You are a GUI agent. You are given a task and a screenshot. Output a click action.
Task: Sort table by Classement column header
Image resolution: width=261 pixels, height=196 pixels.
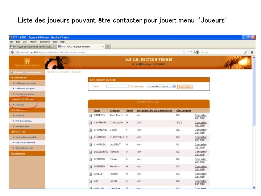click(x=183, y=110)
